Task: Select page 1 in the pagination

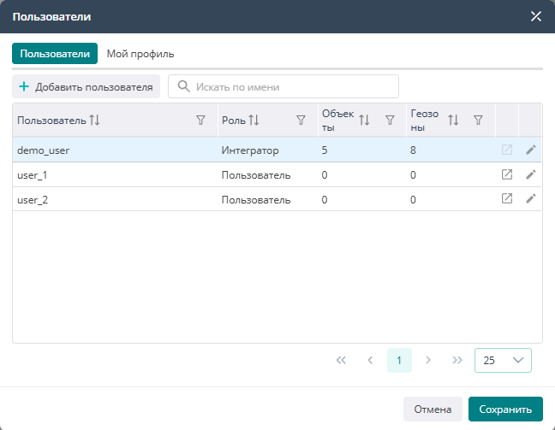Action: point(399,360)
